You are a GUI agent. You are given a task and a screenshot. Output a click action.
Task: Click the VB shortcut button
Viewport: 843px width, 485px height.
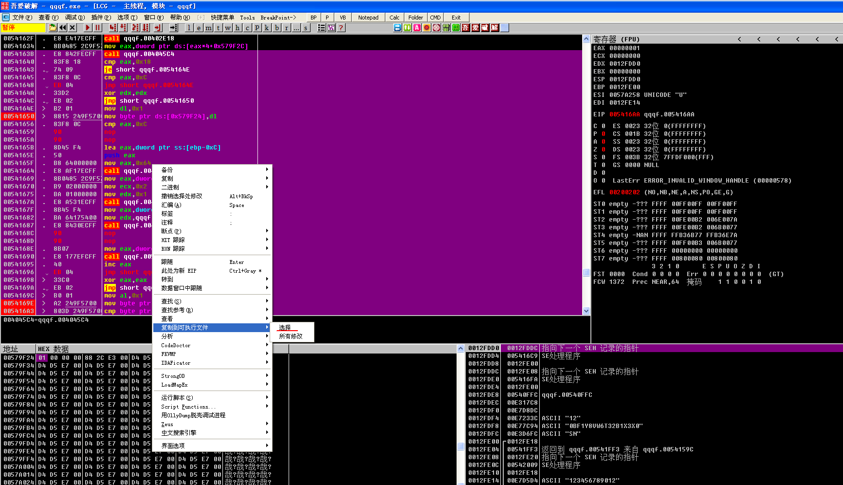(343, 18)
